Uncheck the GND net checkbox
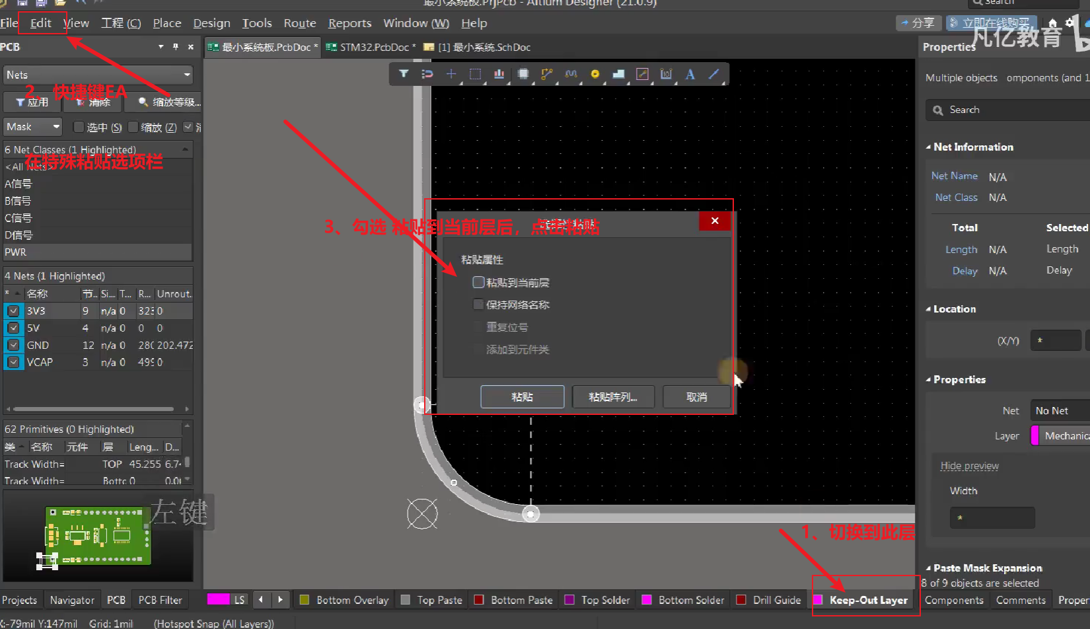The image size is (1090, 629). coord(13,345)
